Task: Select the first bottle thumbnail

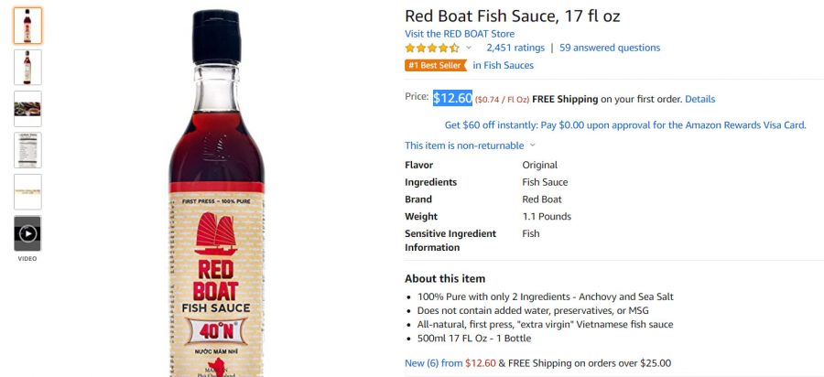Action: pos(27,26)
